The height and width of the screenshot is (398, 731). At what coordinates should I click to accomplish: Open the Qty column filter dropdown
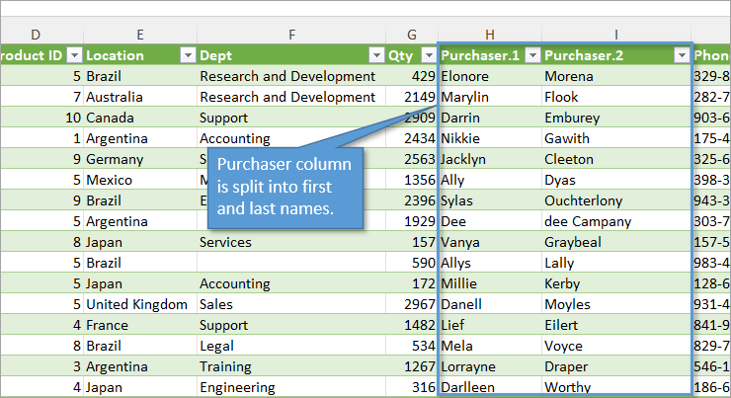(428, 55)
